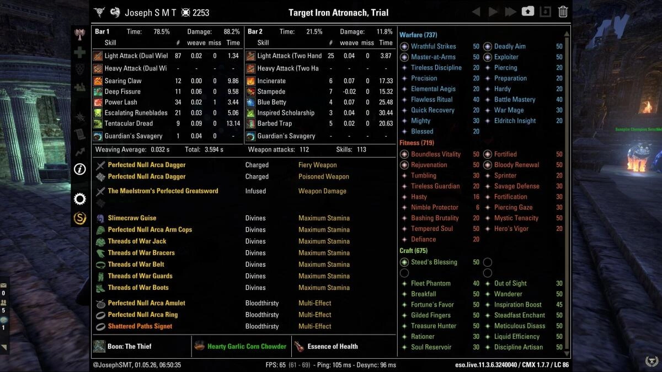Click the Inspired Scholarship skill icon
This screenshot has width=662, height=372.
point(250,113)
